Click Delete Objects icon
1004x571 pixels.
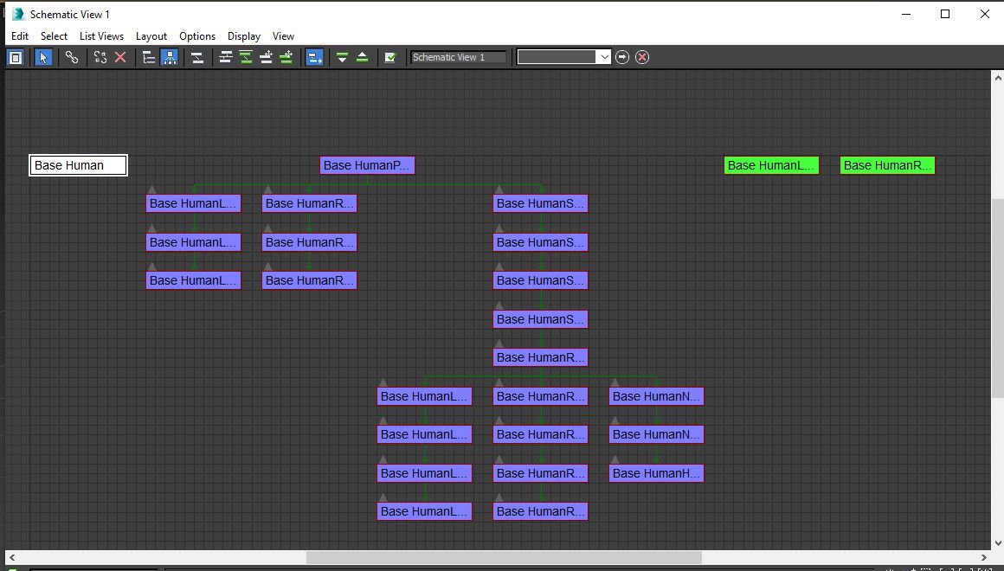[x=119, y=56]
